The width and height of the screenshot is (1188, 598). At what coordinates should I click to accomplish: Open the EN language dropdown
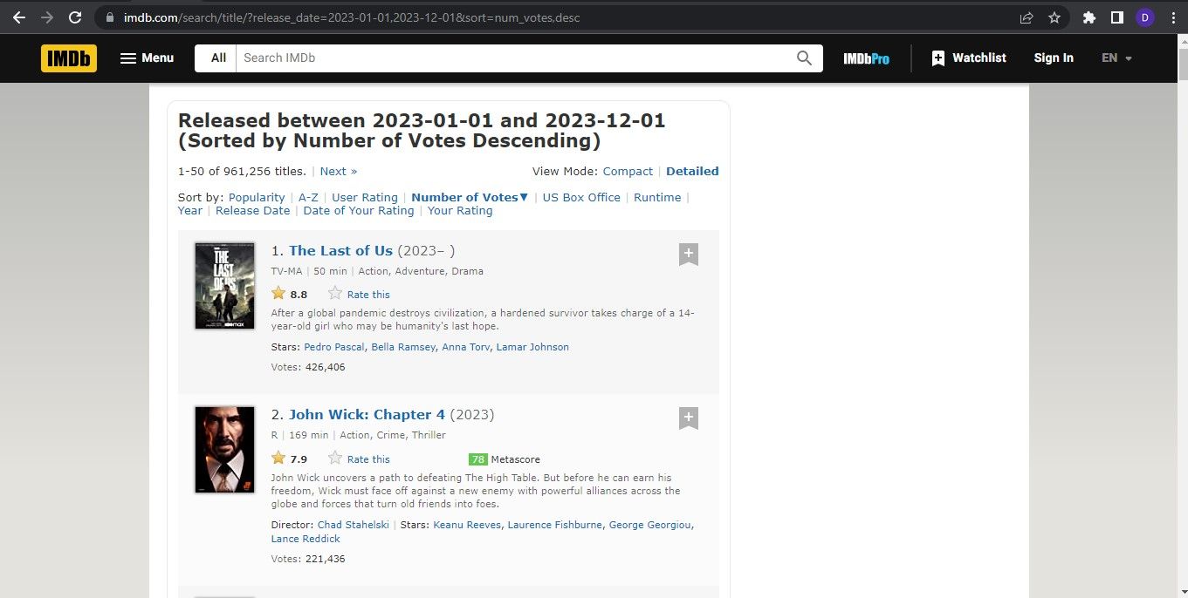coord(1116,58)
